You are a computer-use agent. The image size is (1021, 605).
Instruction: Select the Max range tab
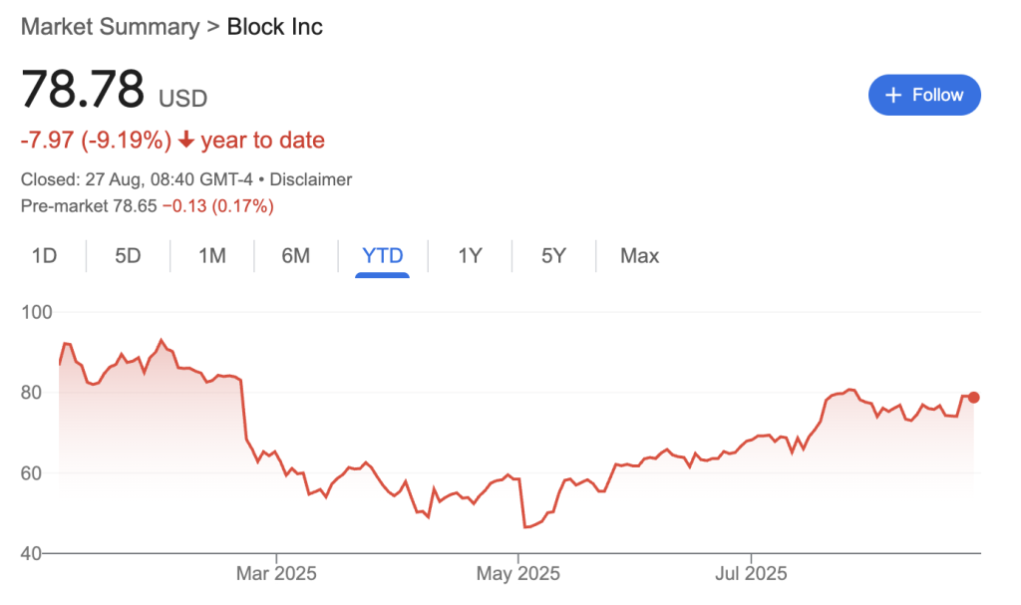pyautogui.click(x=639, y=256)
